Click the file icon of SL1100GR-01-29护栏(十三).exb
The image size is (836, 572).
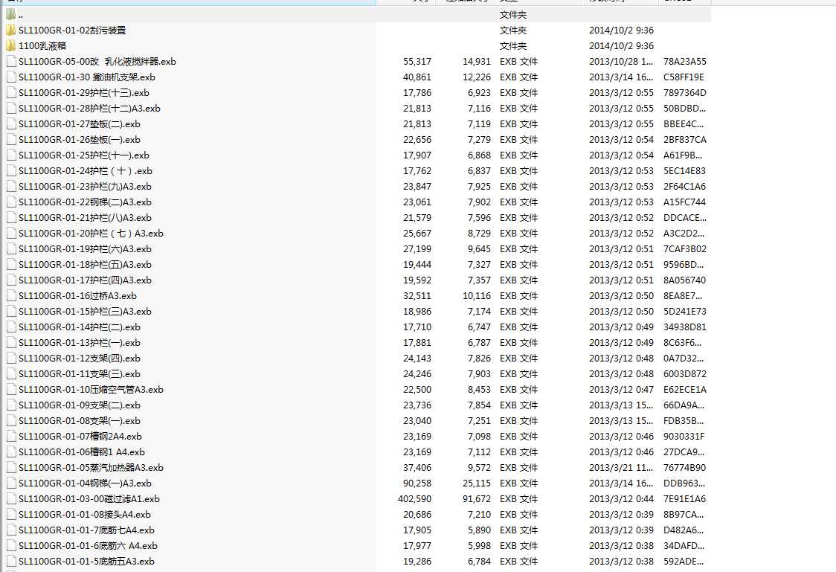11,93
